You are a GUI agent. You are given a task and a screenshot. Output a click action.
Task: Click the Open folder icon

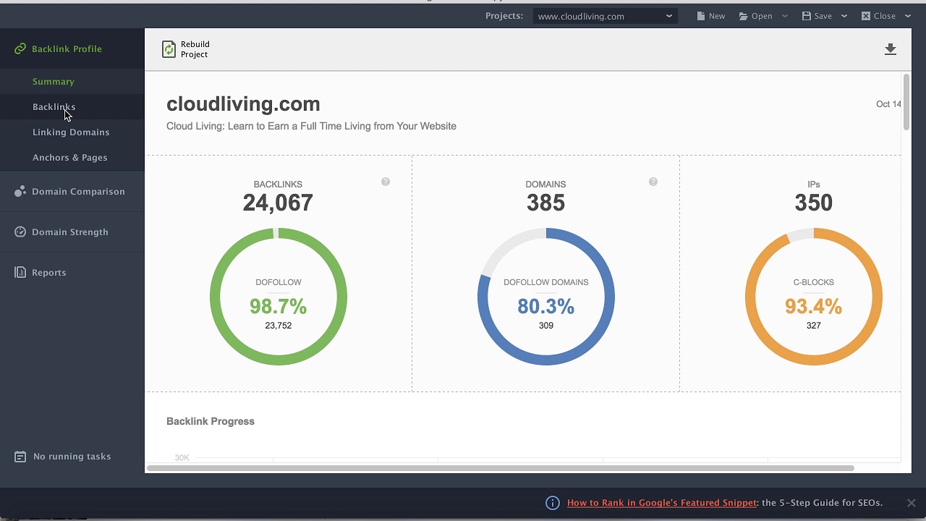point(743,16)
